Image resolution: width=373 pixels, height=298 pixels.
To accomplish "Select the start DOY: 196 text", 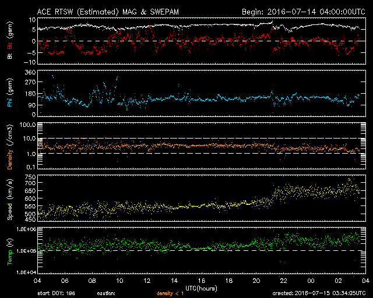I will pyautogui.click(x=57, y=293).
